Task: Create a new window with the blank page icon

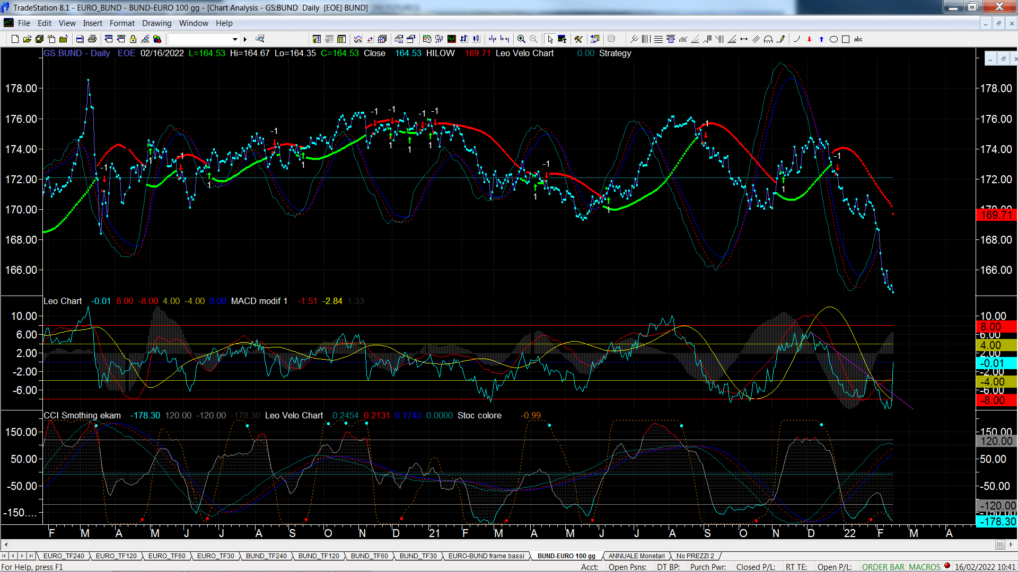Action: [x=15, y=39]
